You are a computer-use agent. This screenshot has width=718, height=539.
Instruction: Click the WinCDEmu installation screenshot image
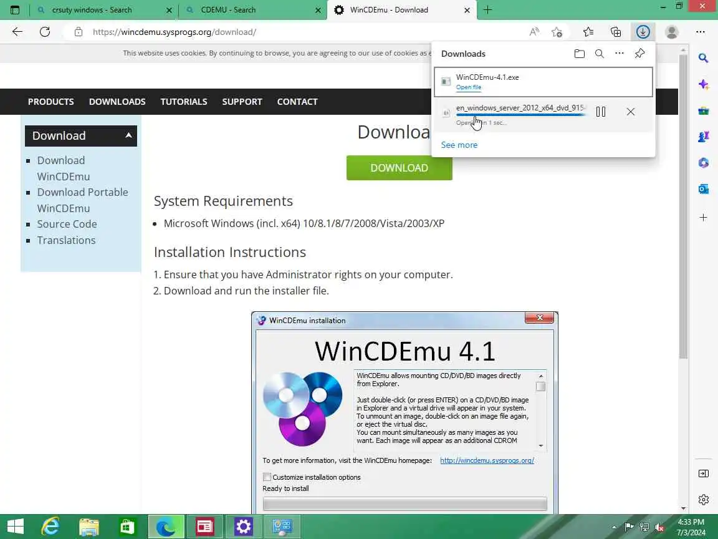click(404, 412)
